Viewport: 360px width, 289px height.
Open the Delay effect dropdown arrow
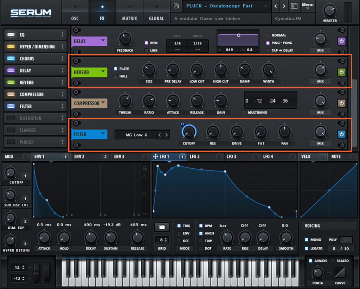tap(103, 41)
